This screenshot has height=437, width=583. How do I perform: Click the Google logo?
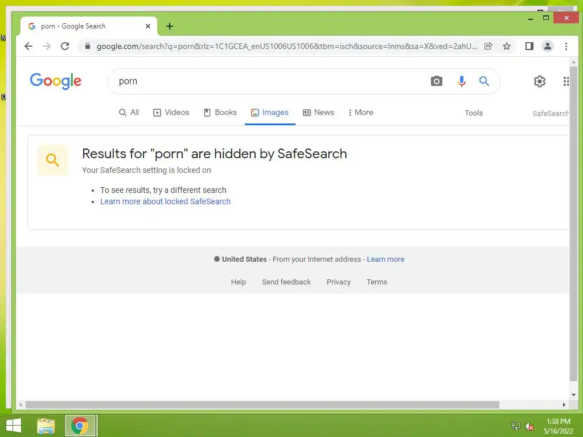[x=56, y=81]
